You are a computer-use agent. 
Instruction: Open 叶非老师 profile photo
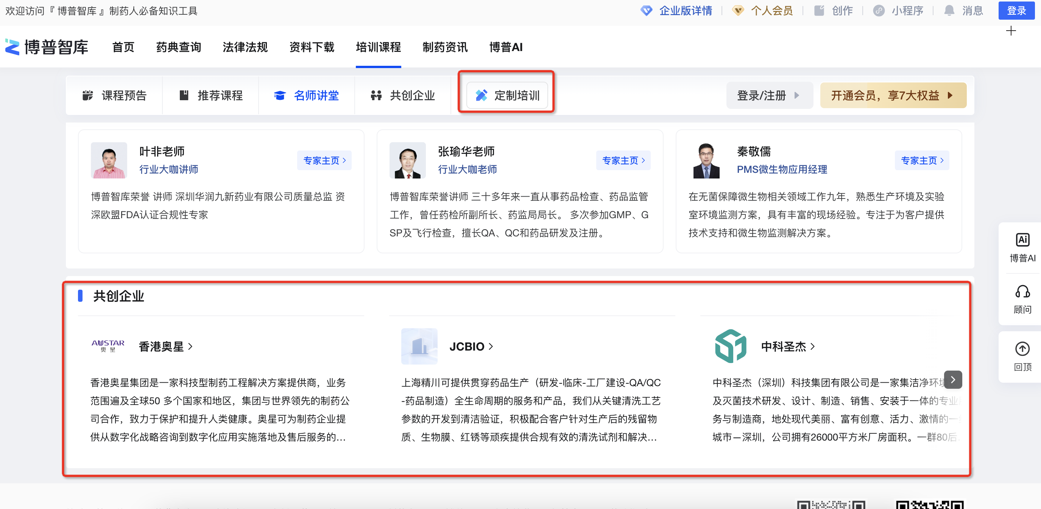[109, 160]
